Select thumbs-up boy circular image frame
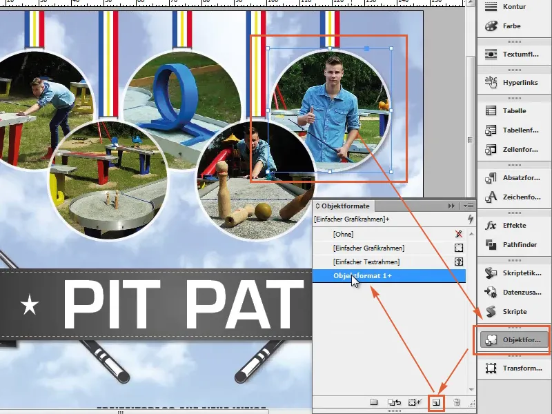Image resolution: width=552 pixels, height=414 pixels. (x=330, y=110)
